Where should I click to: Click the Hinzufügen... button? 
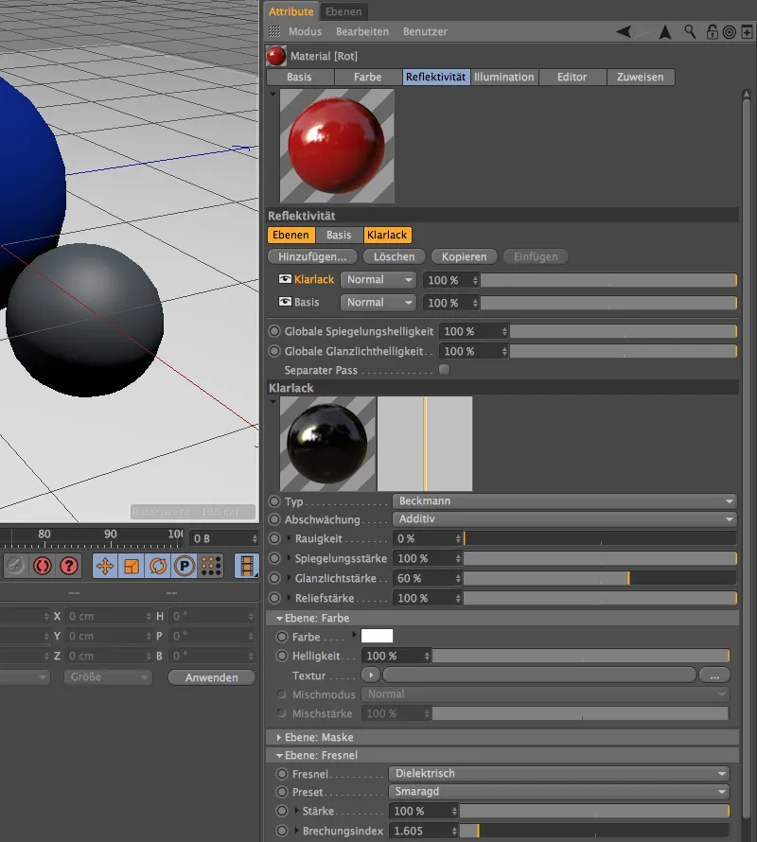pyautogui.click(x=313, y=256)
